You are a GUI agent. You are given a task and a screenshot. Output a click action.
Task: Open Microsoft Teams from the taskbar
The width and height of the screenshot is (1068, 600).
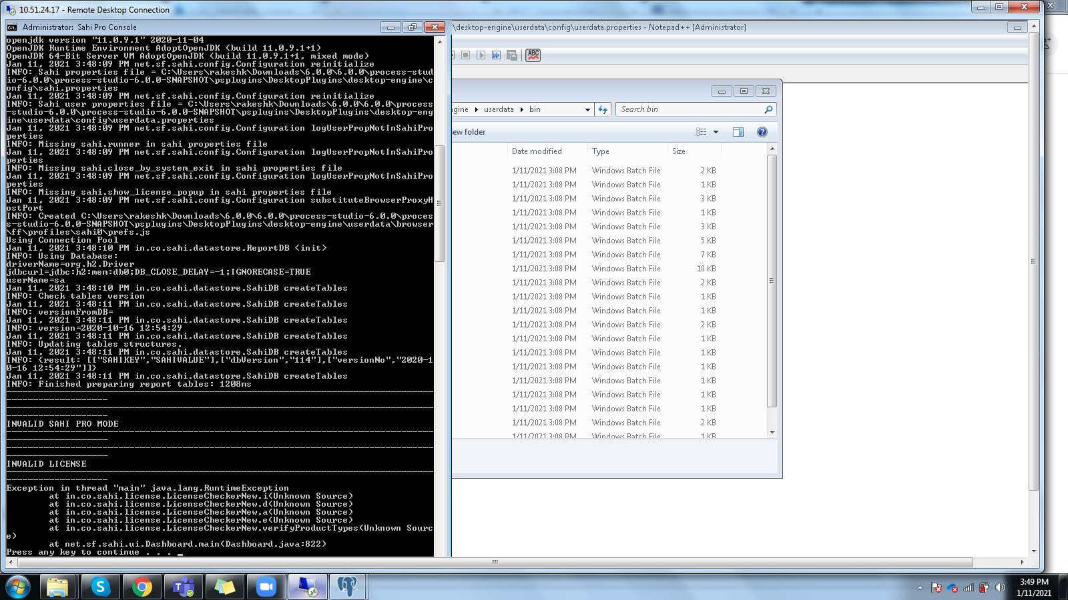coord(183,587)
